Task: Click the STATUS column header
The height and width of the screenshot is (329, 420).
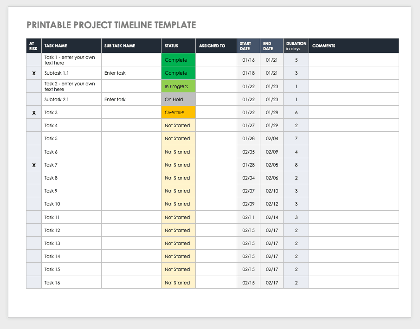Action: tap(171, 46)
